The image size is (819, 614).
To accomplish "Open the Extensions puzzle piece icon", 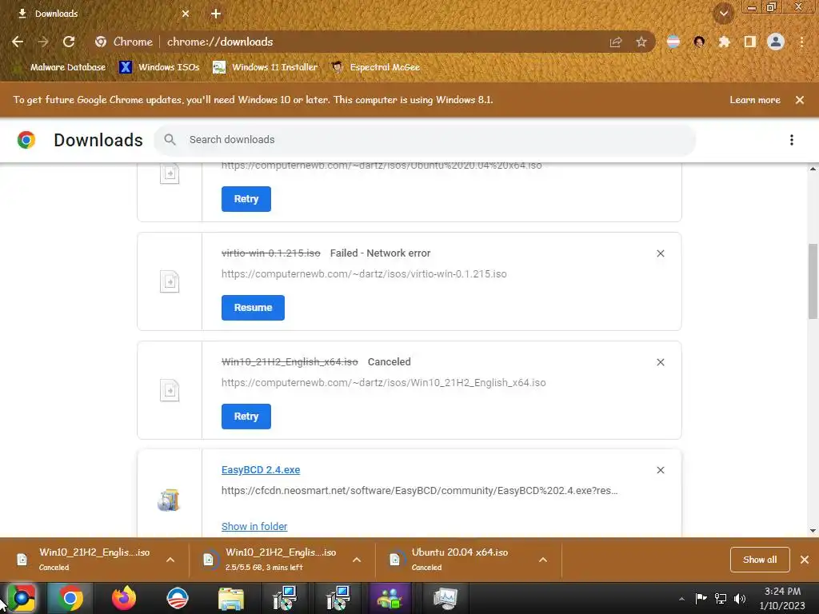I will coord(724,42).
